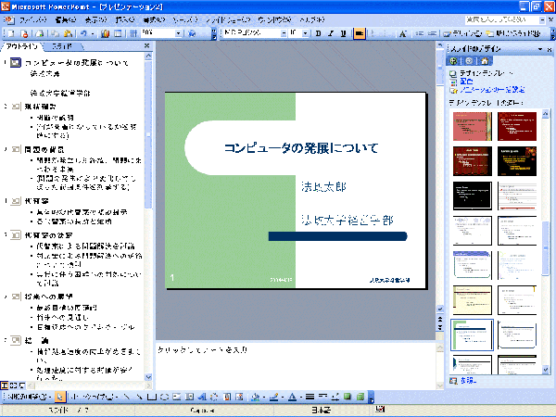Click the Color Schemes link
This screenshot has height=417, width=556.
coord(466,82)
